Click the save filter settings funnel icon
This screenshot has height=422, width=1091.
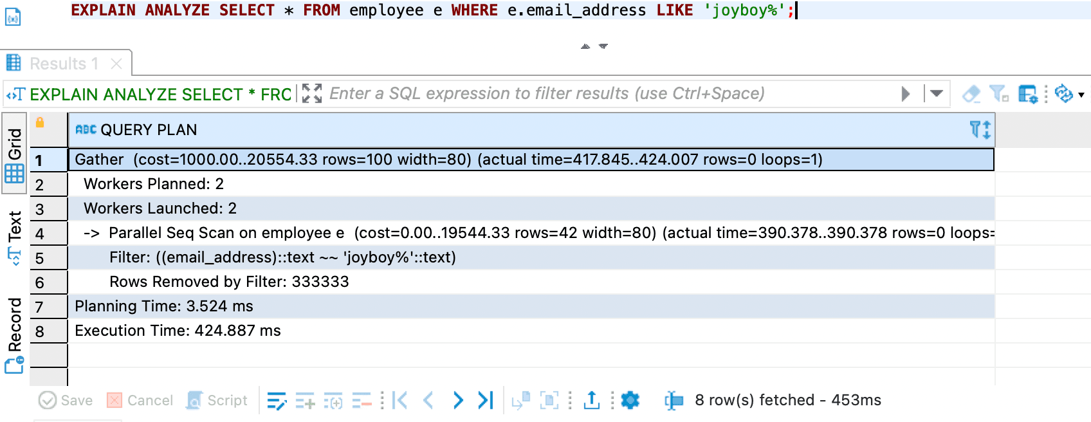coord(998,94)
